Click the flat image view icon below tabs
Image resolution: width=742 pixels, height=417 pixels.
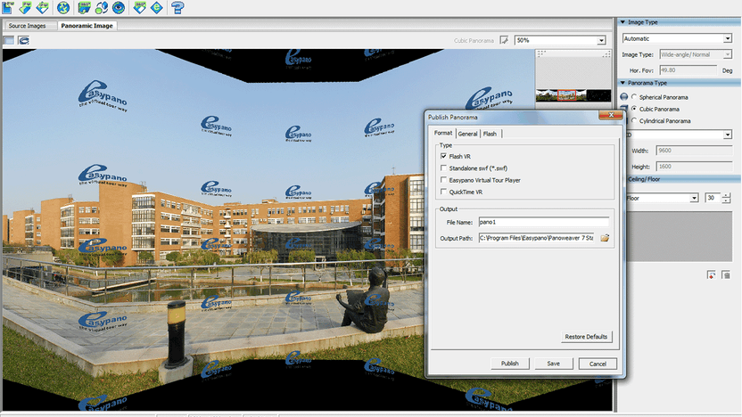[9, 40]
